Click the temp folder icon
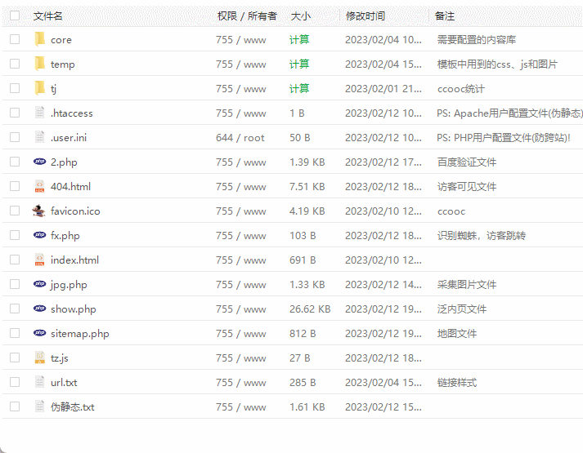The height and width of the screenshot is (453, 583). coord(39,64)
